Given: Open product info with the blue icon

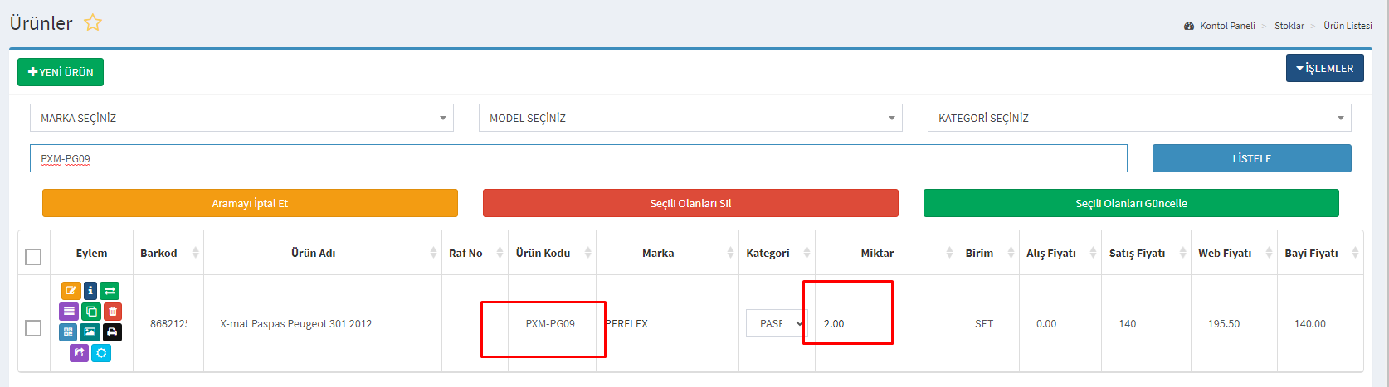Looking at the screenshot, I should click(90, 291).
